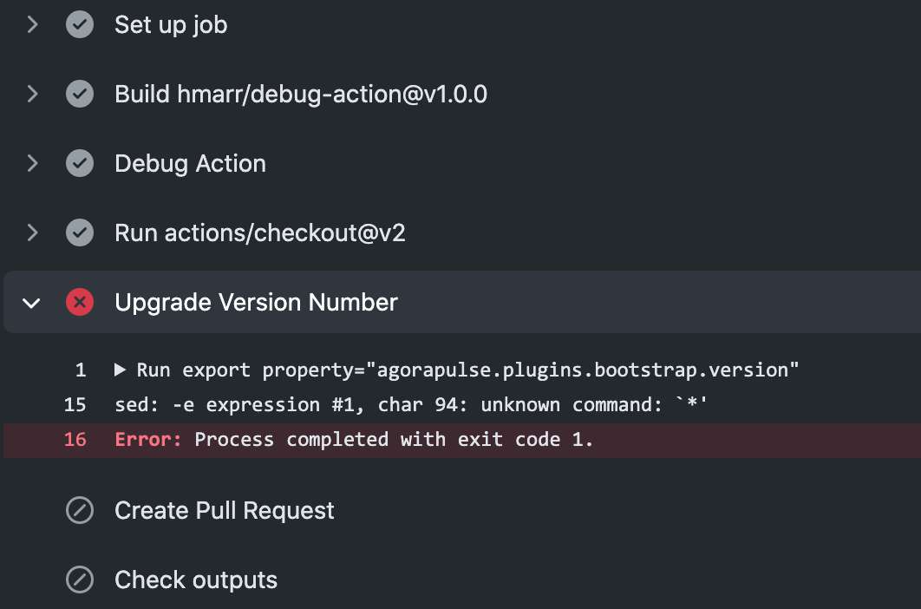Viewport: 921px width, 609px height.
Task: Click the skipped icon beside Create Pull Request
Action: pyautogui.click(x=79, y=510)
